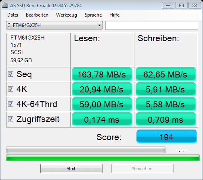Uncheck the 4K test checkbox
The image size is (203, 180).
pos(10,89)
